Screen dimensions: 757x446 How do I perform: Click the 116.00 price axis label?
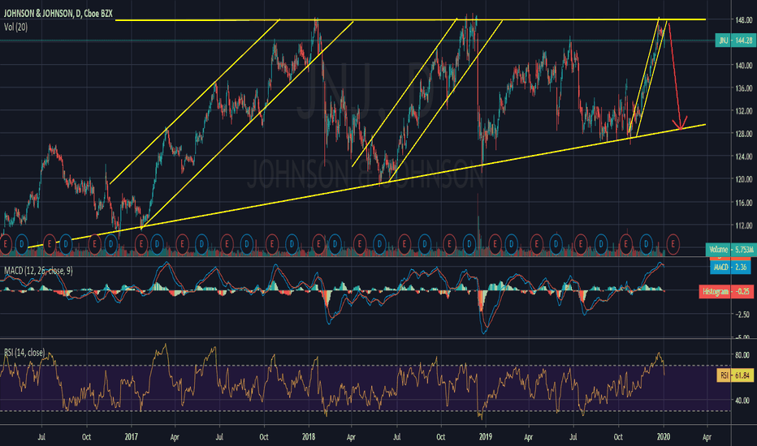tap(742, 203)
